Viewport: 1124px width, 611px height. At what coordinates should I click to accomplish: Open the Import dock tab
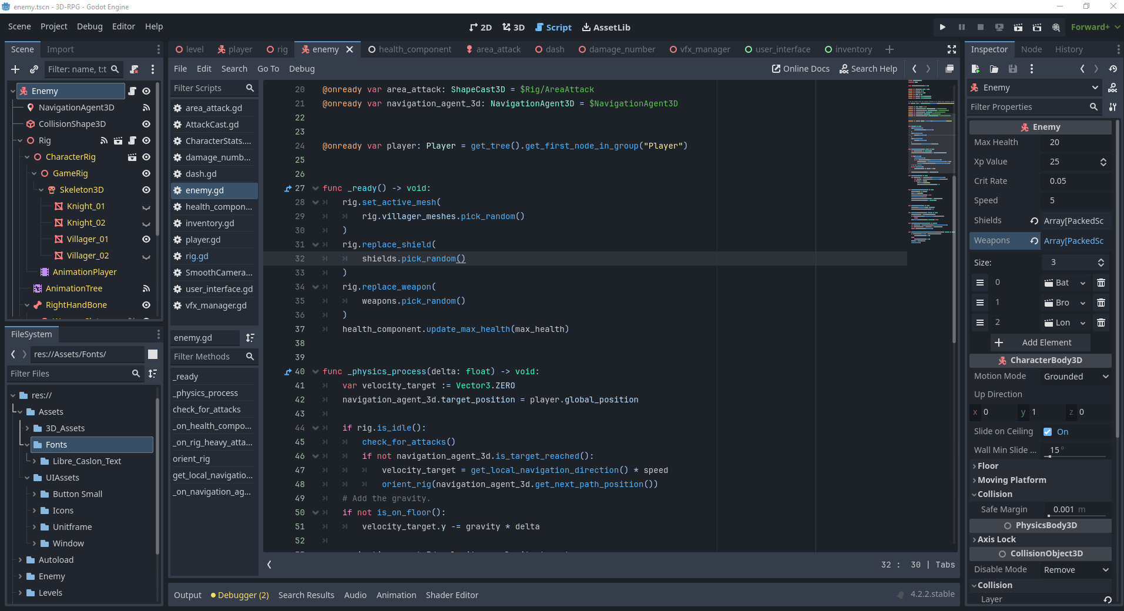[60, 49]
